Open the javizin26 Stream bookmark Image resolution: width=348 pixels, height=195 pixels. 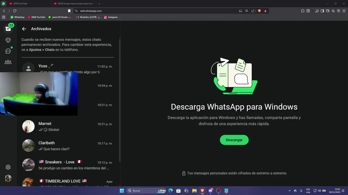tap(60, 17)
